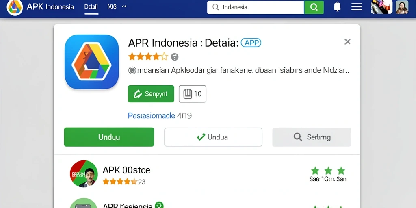Click the green search button in header
The height and width of the screenshot is (208, 416).
coord(314,7)
